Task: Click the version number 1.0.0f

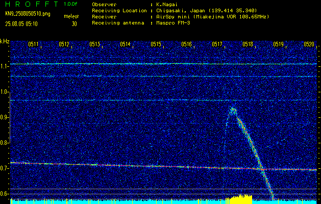Action: click(x=70, y=4)
